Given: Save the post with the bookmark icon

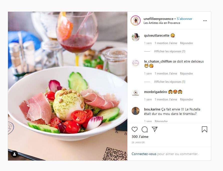Looking at the screenshot, I should [x=204, y=129].
